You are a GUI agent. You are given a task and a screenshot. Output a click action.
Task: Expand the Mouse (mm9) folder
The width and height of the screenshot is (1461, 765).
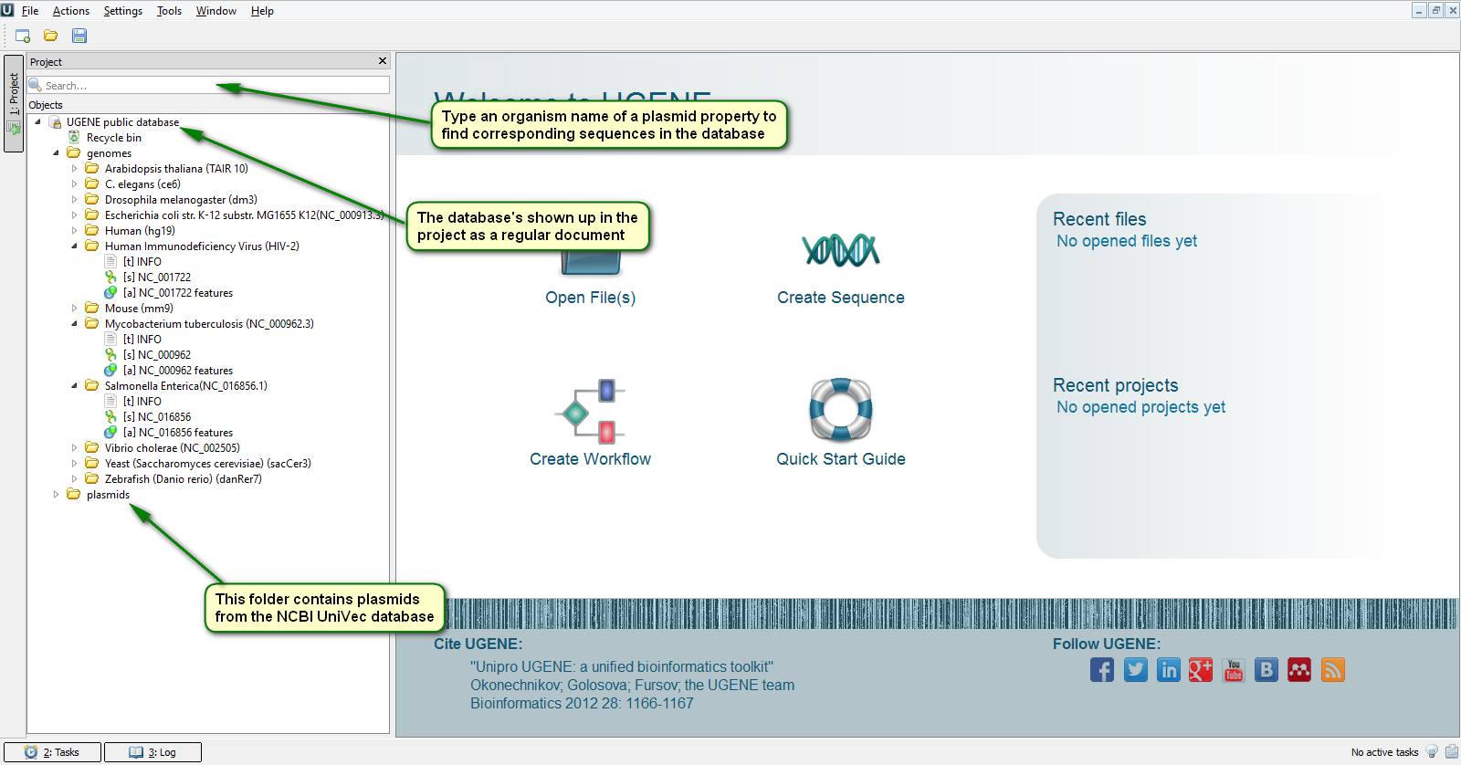(x=74, y=309)
